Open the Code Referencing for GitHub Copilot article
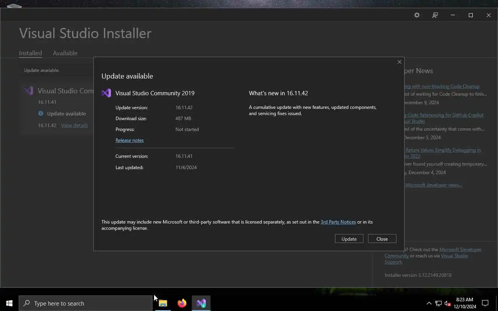The image size is (498, 311). tap(444, 118)
